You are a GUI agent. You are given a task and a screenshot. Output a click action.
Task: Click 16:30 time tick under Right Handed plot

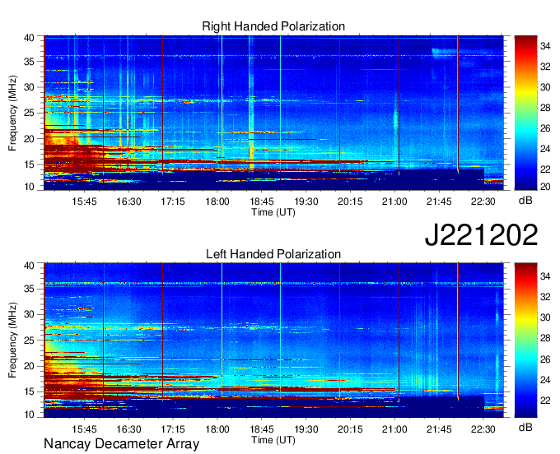(128, 202)
